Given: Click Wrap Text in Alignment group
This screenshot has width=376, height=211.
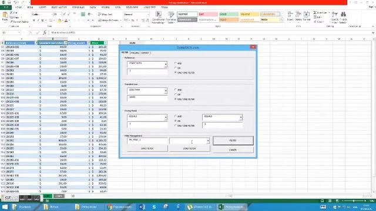Looking at the screenshot, I should [105, 14].
